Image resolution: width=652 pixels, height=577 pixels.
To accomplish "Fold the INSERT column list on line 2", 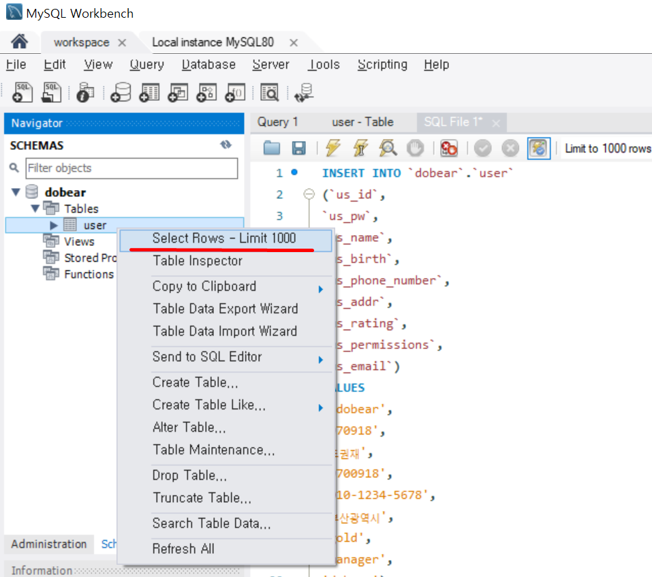I will (309, 194).
